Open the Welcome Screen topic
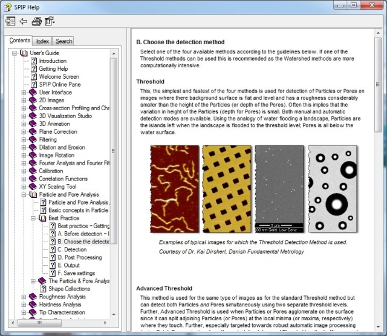The height and width of the screenshot is (336, 387). [x=59, y=77]
